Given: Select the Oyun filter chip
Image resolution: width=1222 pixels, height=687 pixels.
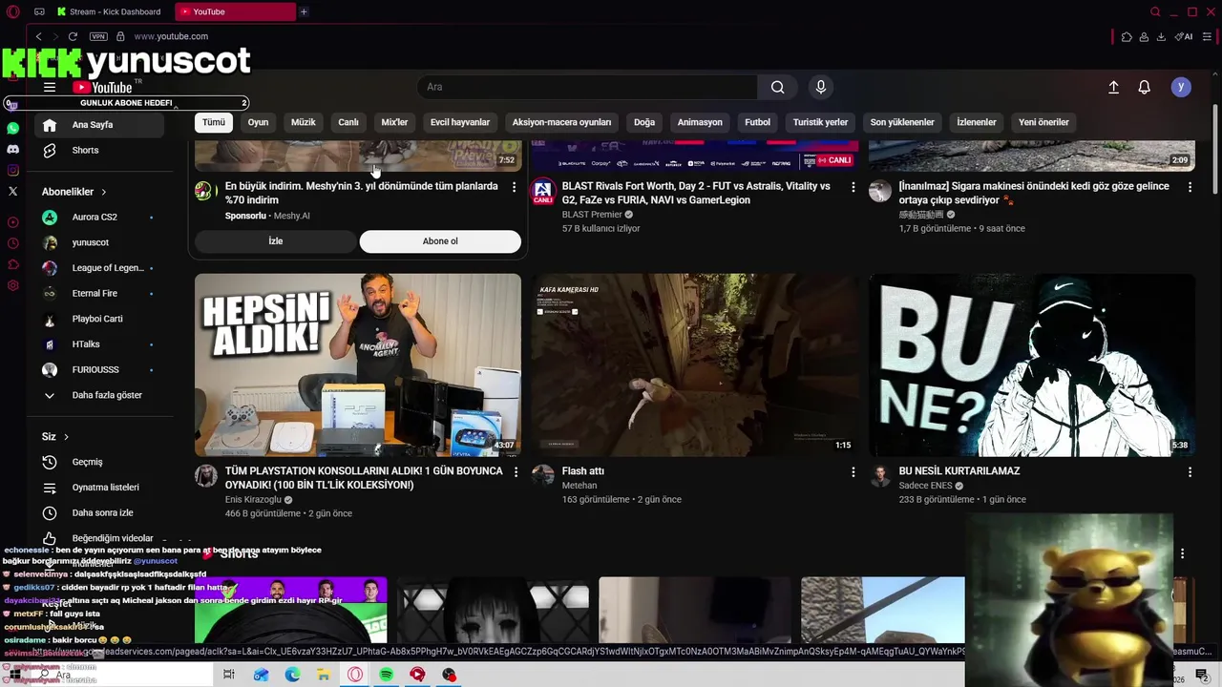Looking at the screenshot, I should (x=259, y=122).
